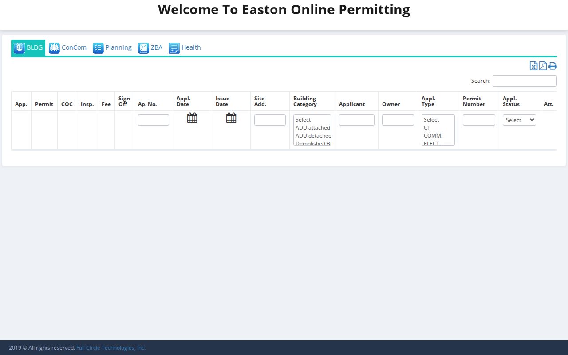
Task: Sort by Issue Date column header
Action: [231, 101]
